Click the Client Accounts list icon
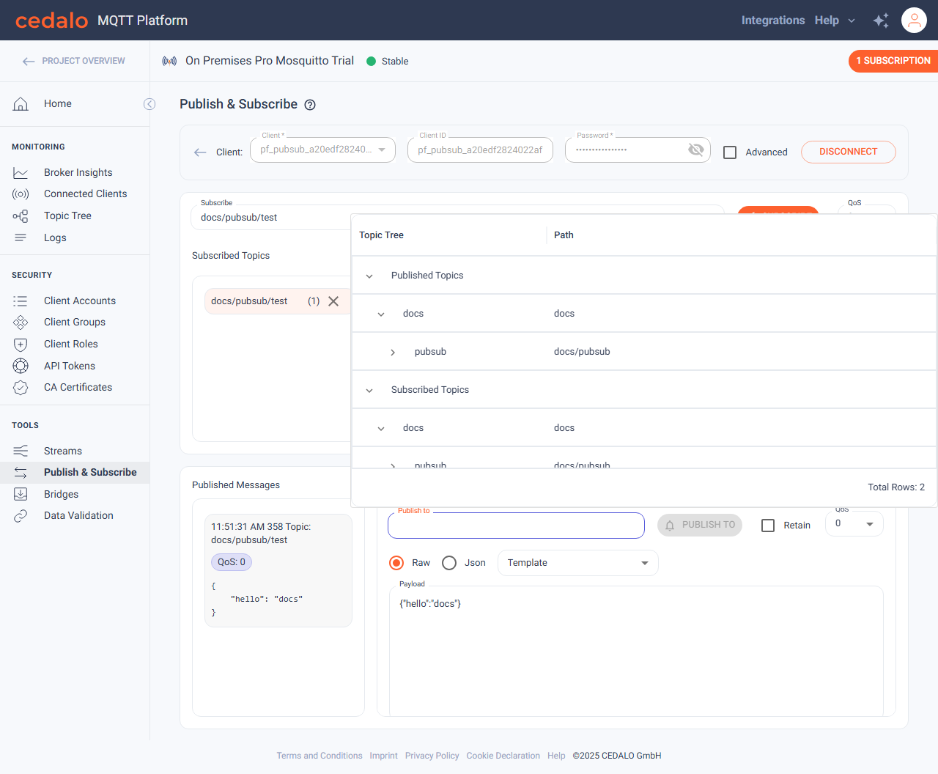Screen dimensions: 938x774 click(21, 301)
